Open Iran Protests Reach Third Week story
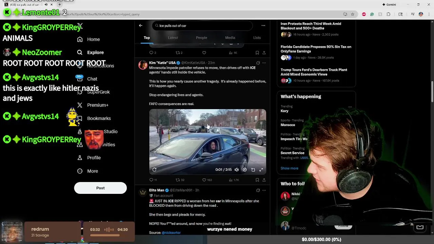This screenshot has height=244, width=434. tap(316, 29)
